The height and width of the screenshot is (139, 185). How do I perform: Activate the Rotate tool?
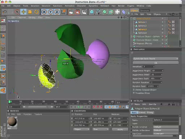coord(36,12)
